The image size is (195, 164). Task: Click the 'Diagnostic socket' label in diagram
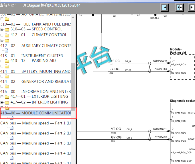pyautogui.click(x=182, y=101)
